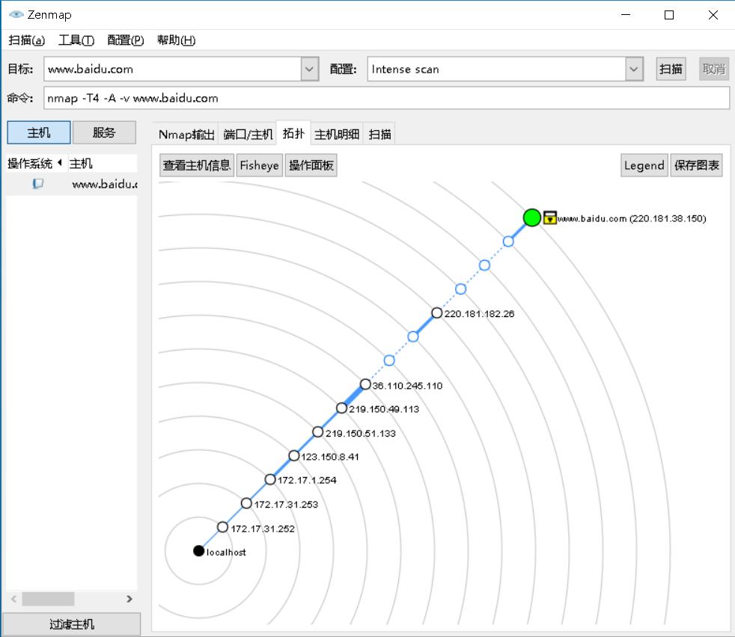Screen dimensions: 735x637
Task: Click the Zenmap eye icon in title bar
Action: [x=16, y=14]
